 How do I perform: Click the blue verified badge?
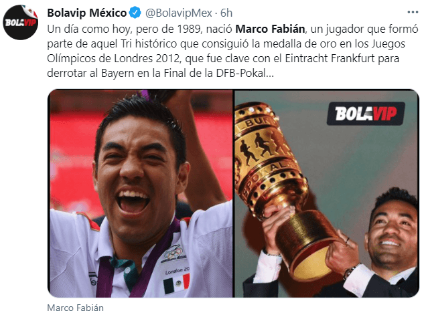point(135,13)
